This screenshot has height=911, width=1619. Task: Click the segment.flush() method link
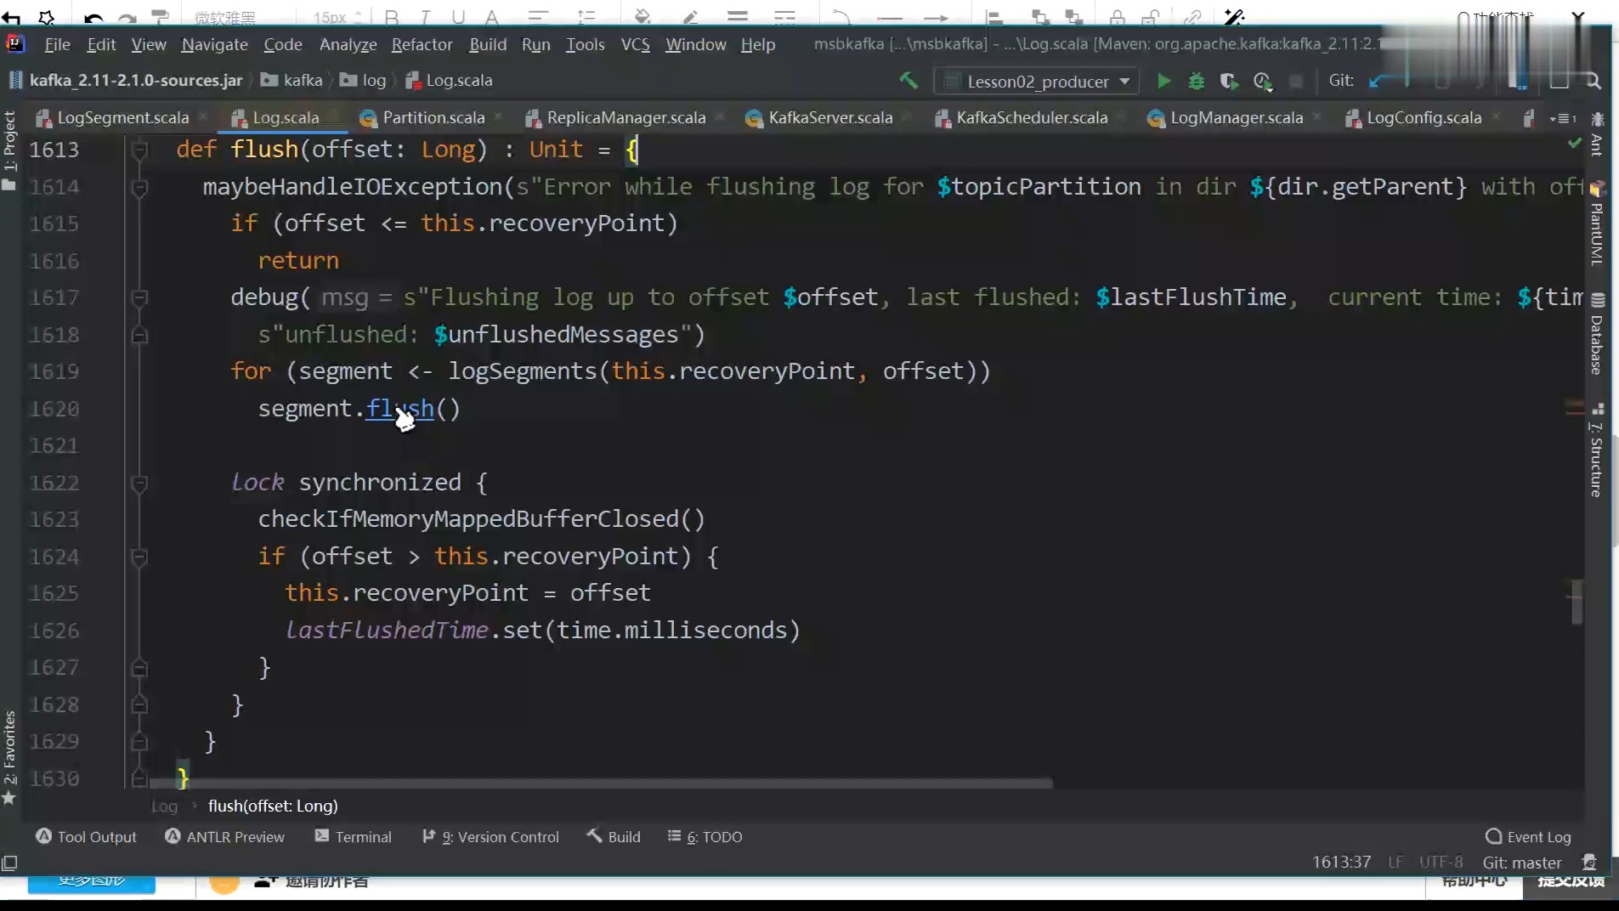[400, 409]
